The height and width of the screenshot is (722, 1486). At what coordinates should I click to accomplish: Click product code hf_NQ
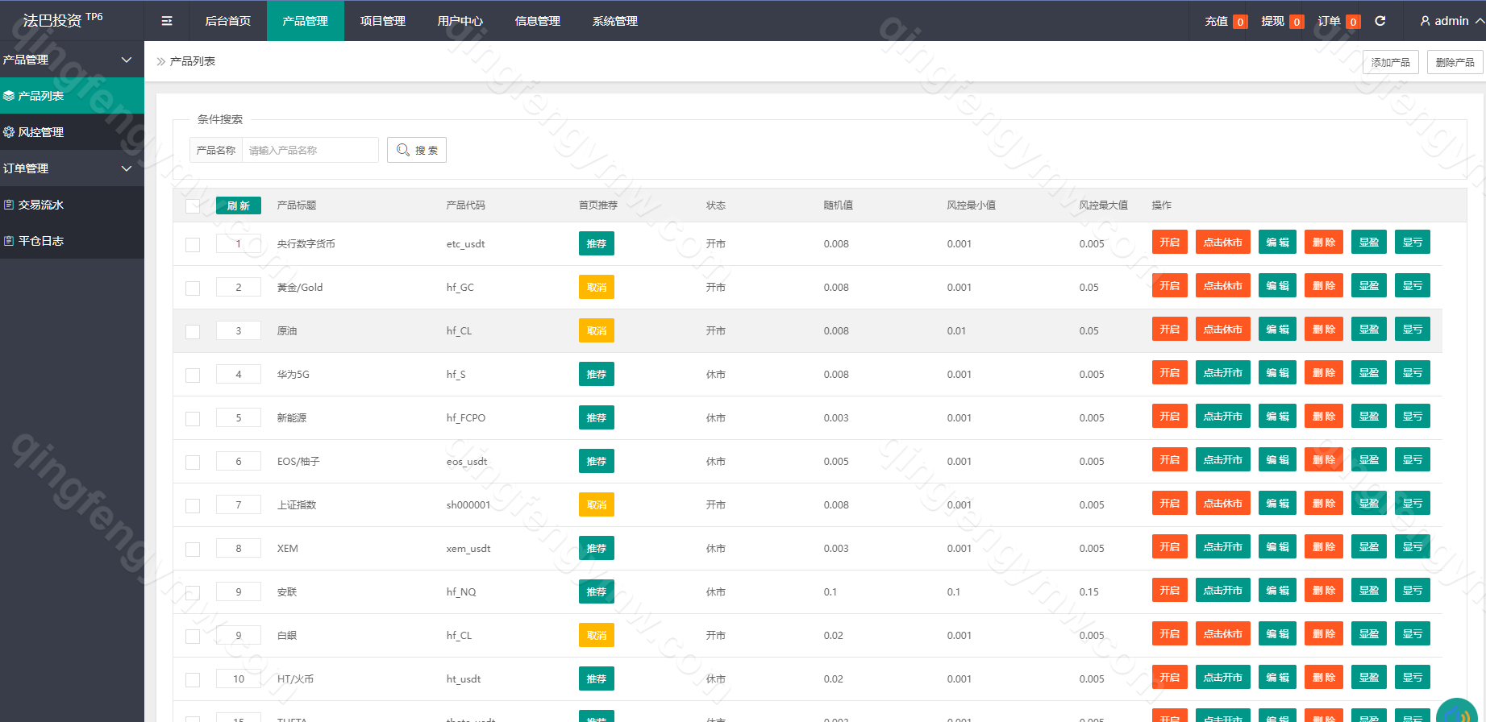coord(461,591)
